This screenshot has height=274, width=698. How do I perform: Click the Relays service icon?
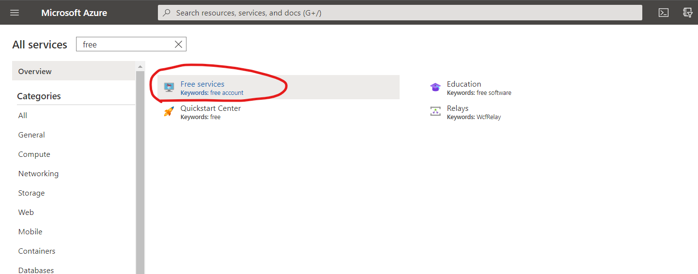pyautogui.click(x=435, y=112)
